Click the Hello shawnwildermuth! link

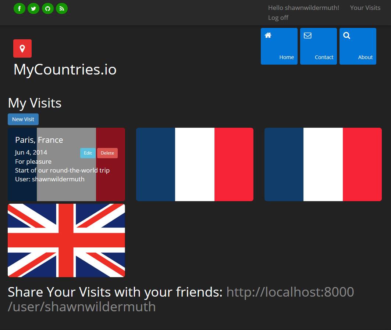click(x=303, y=8)
